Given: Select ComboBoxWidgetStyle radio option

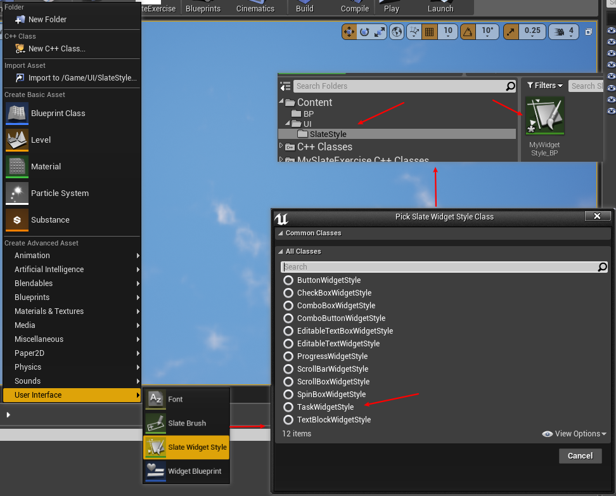Looking at the screenshot, I should tap(288, 306).
